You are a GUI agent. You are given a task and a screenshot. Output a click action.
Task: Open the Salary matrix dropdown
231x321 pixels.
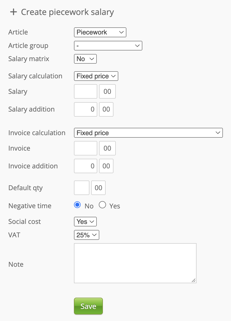point(85,59)
